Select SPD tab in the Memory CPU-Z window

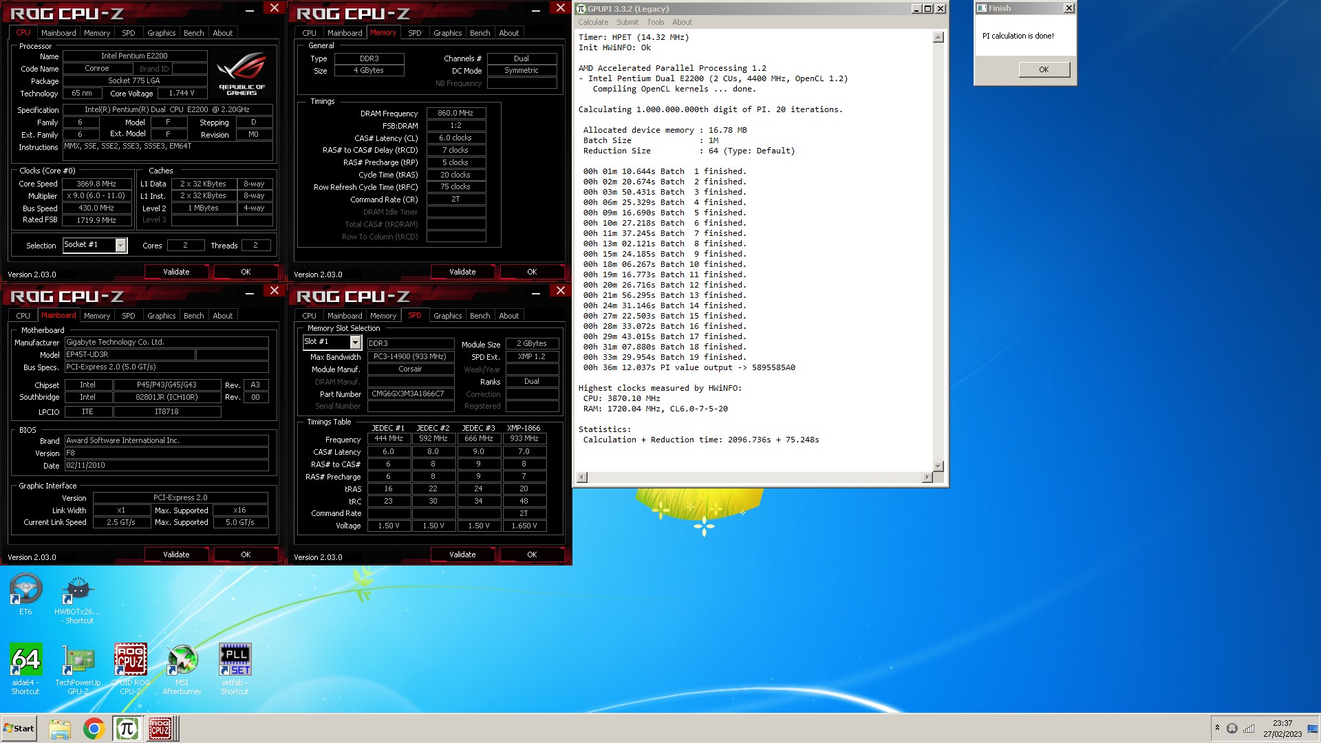click(x=414, y=33)
